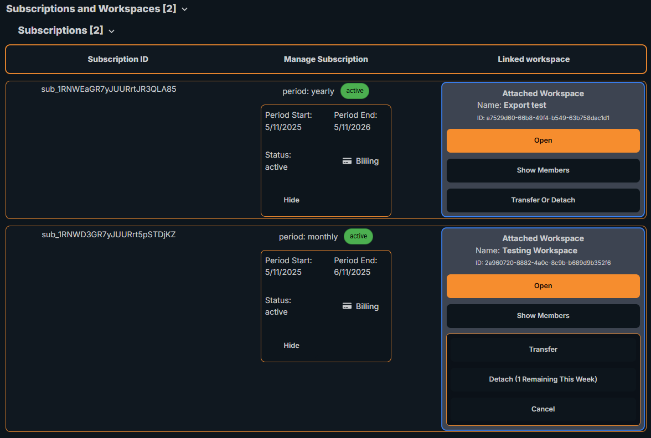Viewport: 651px width, 438px height.
Task: Click Transfer Or Detach for Export test
Action: click(x=543, y=200)
